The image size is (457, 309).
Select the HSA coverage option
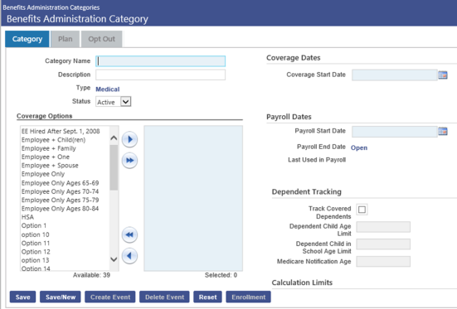[x=27, y=217]
